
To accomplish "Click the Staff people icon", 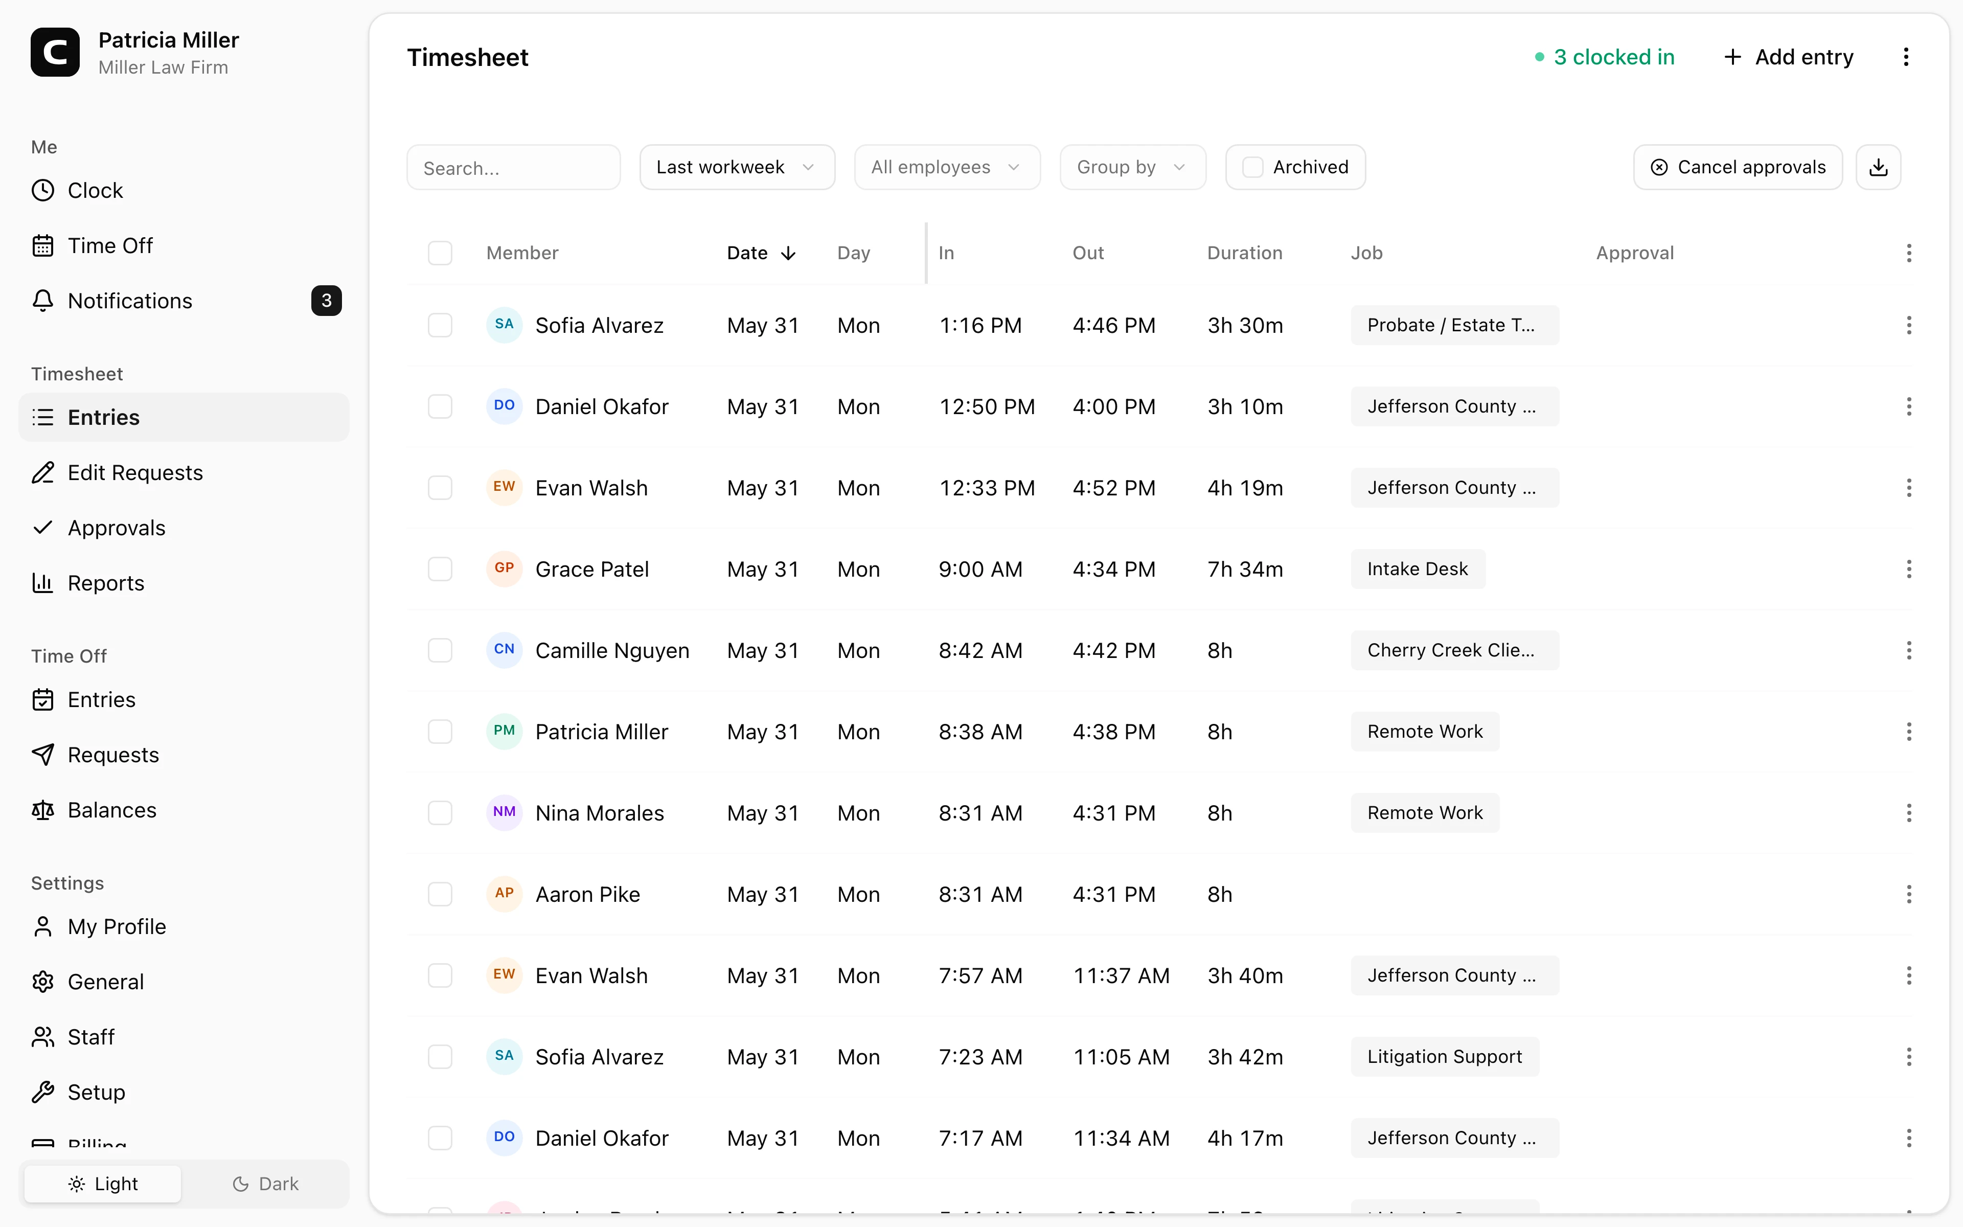I will 43,1037.
